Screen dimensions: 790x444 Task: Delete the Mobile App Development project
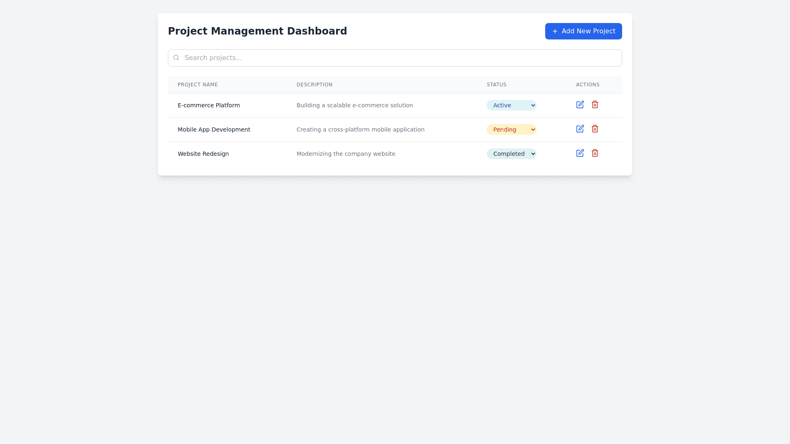coord(595,129)
